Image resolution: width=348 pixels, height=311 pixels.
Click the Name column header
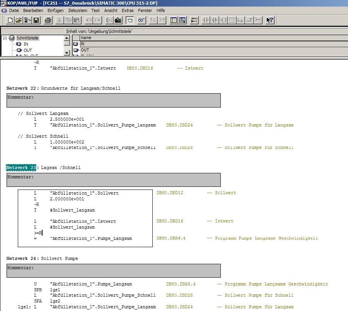pos(86,38)
